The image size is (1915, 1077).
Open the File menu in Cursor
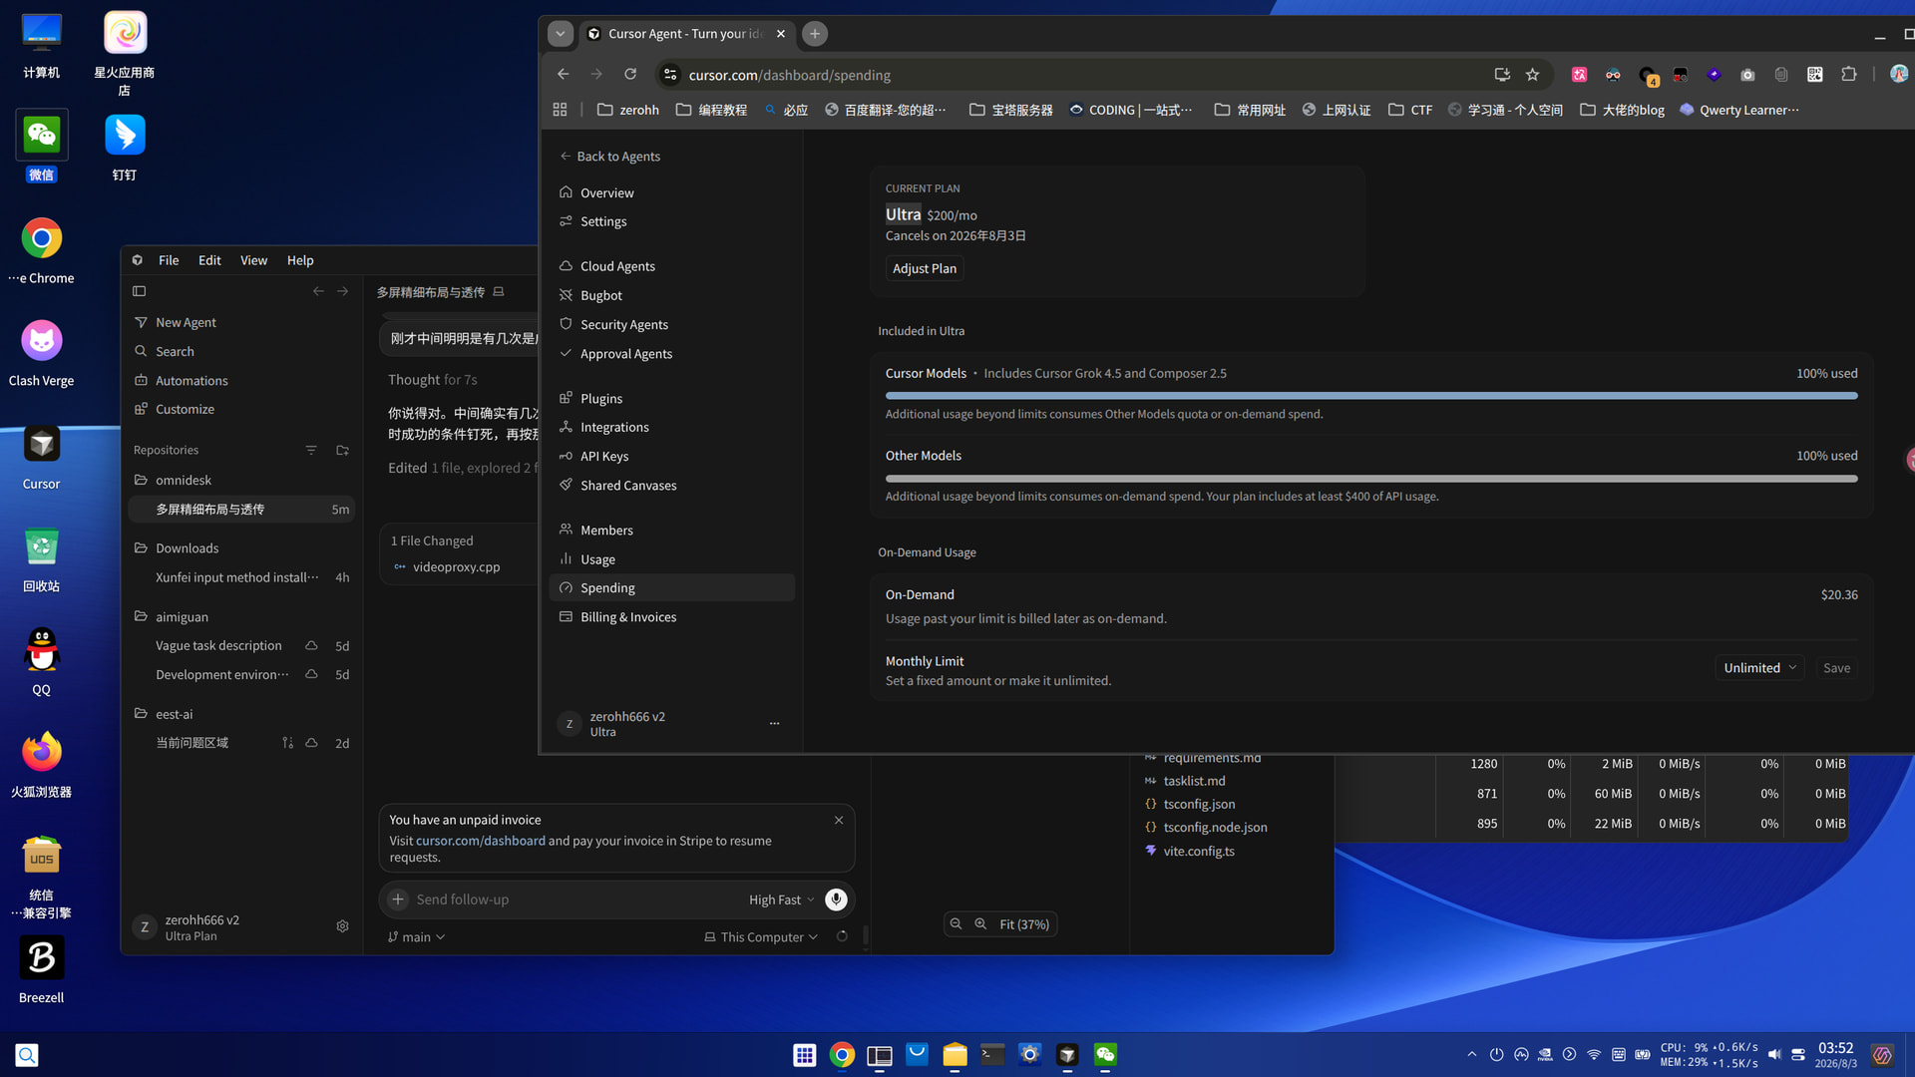169,260
